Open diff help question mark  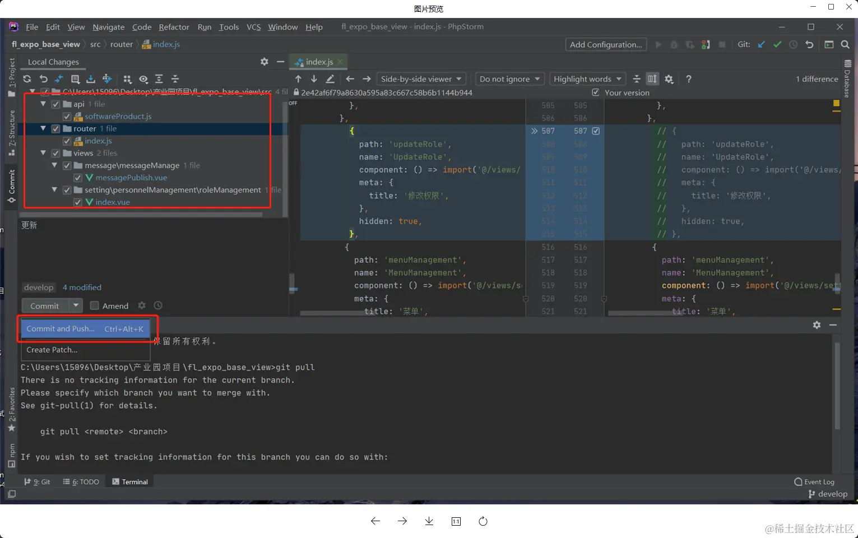[x=689, y=79]
